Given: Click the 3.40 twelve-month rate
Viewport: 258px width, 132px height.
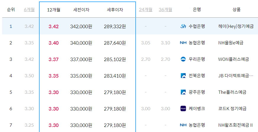Looking at the screenshot, I should pos(54,43).
